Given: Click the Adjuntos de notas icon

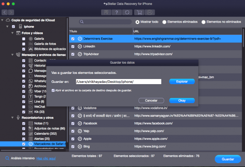Looking at the screenshot, I should click(31, 129).
